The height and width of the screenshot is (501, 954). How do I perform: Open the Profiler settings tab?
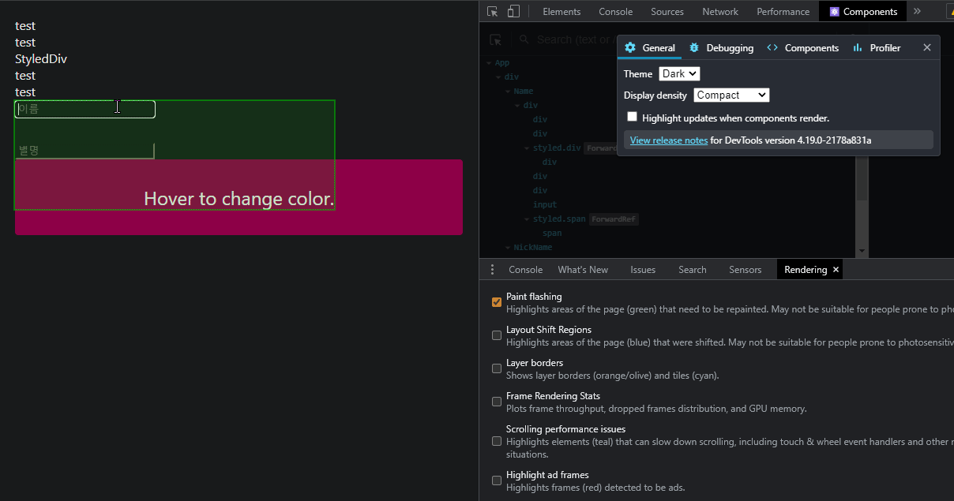877,48
